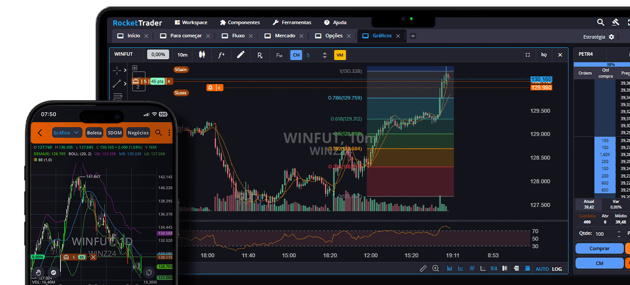Click the axes icon in chart footer
The width and height of the screenshot is (630, 285).
pyautogui.click(x=483, y=269)
